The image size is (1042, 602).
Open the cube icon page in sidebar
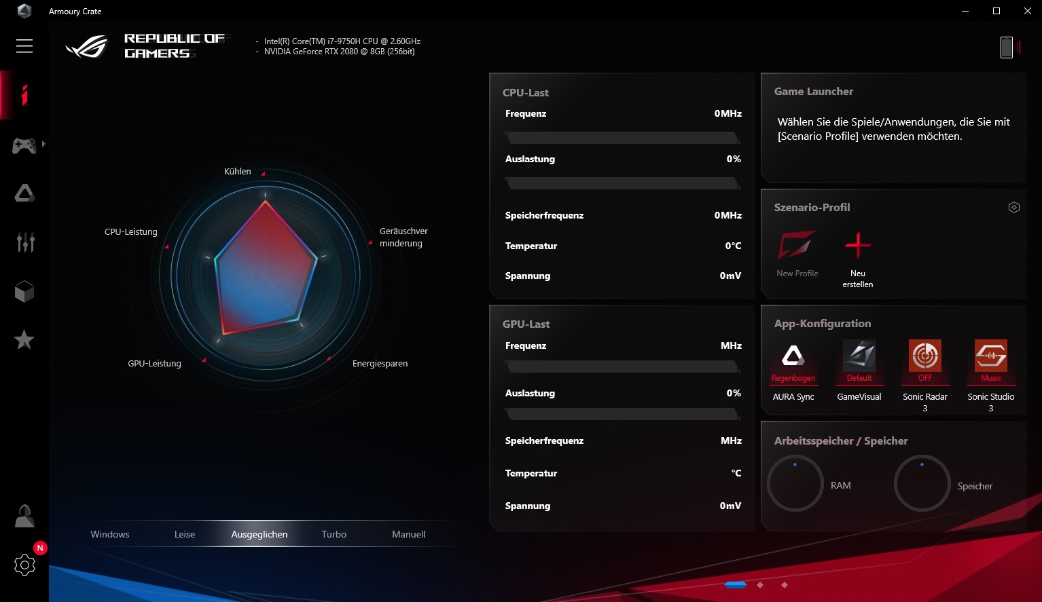[24, 291]
